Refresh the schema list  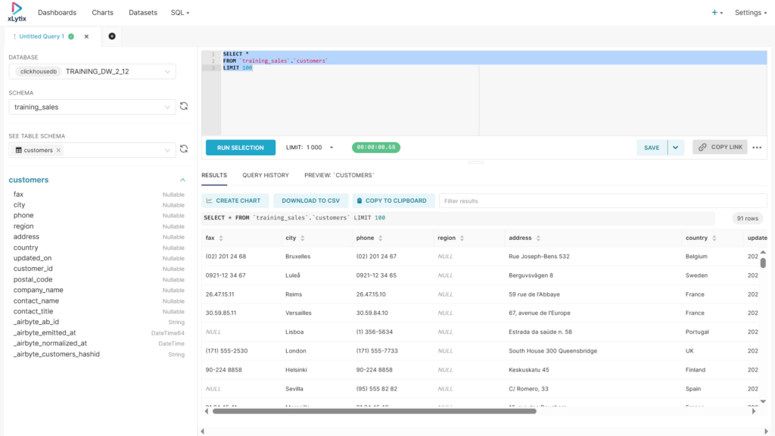(x=183, y=107)
